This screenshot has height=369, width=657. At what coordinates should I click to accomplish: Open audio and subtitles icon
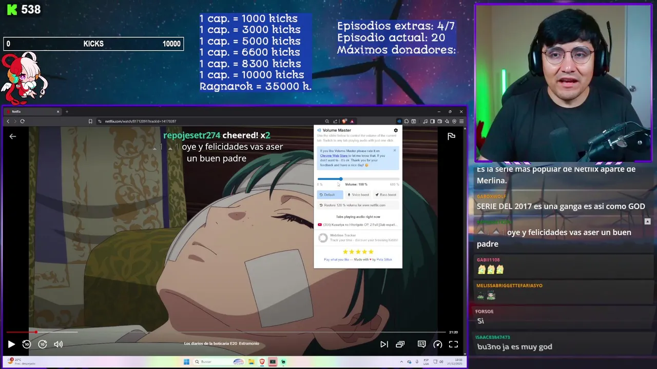click(x=421, y=344)
